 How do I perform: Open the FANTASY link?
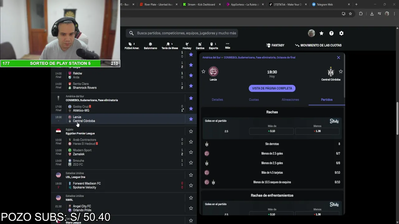(275, 45)
